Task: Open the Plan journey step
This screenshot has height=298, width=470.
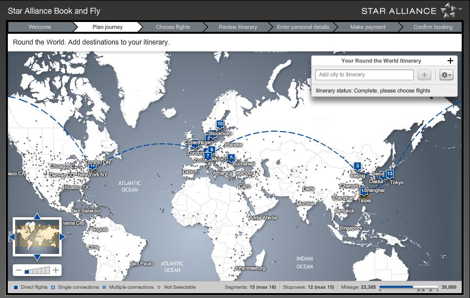Action: 108,27
